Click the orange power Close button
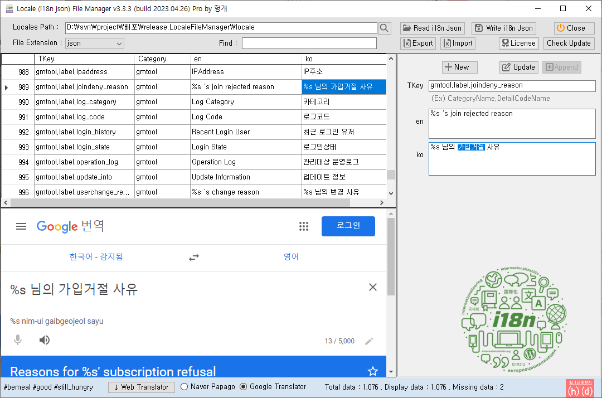The image size is (602, 398). pos(574,28)
